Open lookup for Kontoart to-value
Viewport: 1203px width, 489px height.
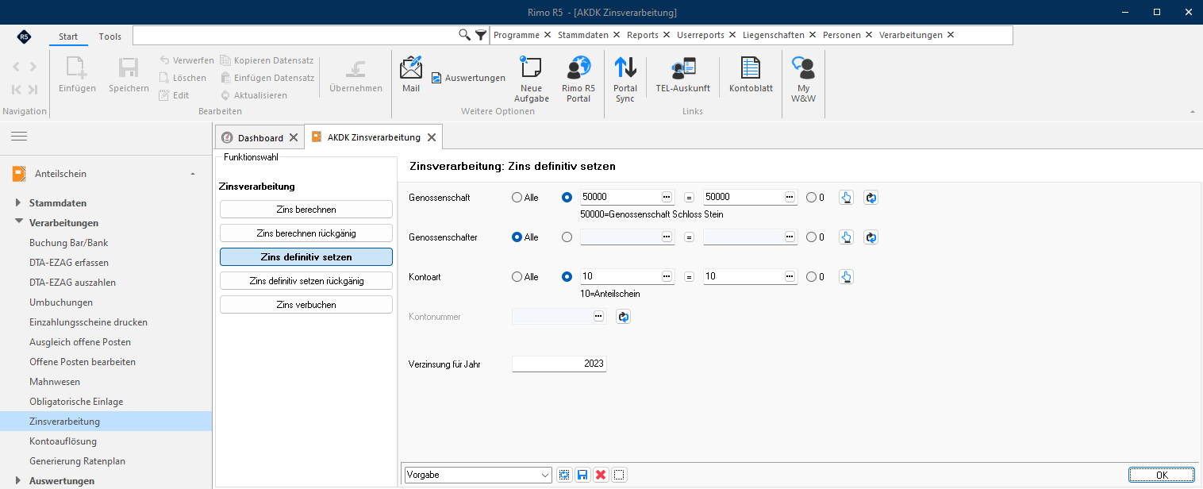(790, 276)
